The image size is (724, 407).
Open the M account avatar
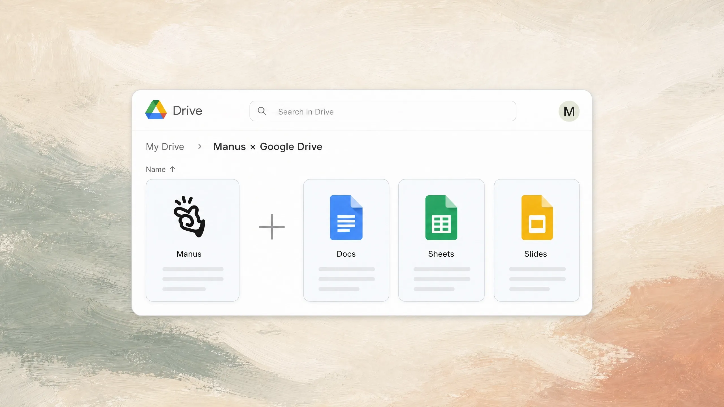[x=569, y=111]
